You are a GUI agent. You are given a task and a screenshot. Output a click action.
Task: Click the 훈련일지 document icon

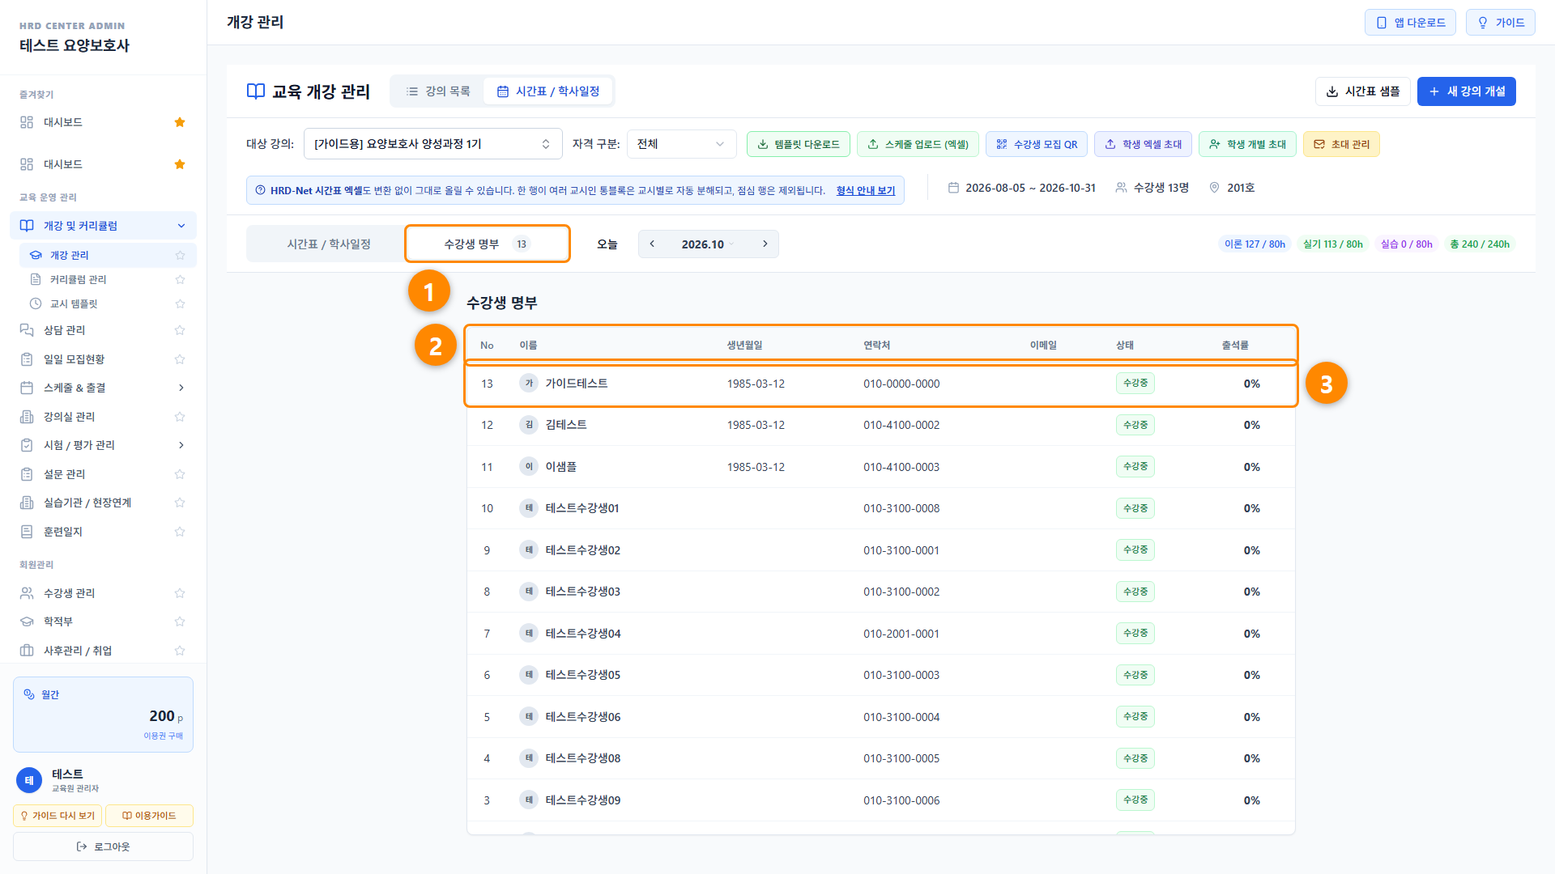pyautogui.click(x=27, y=532)
